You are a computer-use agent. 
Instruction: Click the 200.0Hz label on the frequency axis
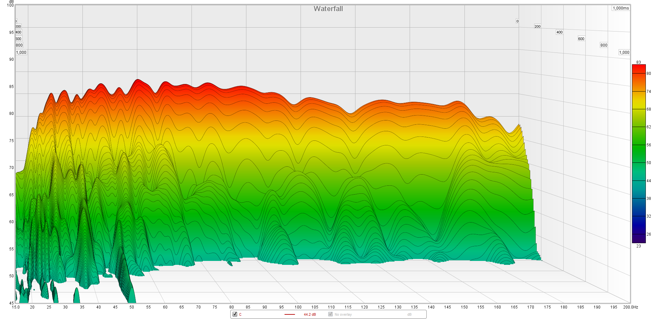click(x=630, y=307)
